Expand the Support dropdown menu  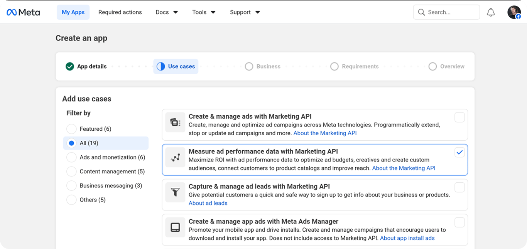point(245,12)
